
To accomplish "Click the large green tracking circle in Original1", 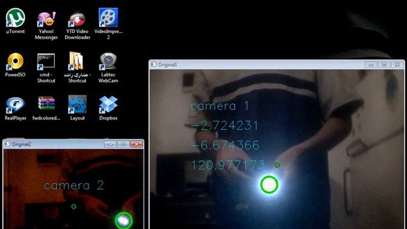I will tap(269, 184).
